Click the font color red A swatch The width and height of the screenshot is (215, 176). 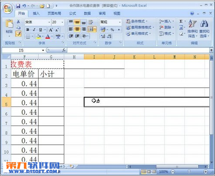[48, 37]
